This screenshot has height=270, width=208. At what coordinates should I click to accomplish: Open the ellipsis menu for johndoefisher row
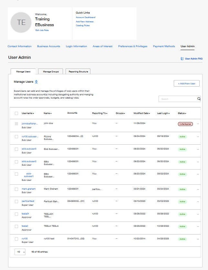pyautogui.click(x=198, y=124)
